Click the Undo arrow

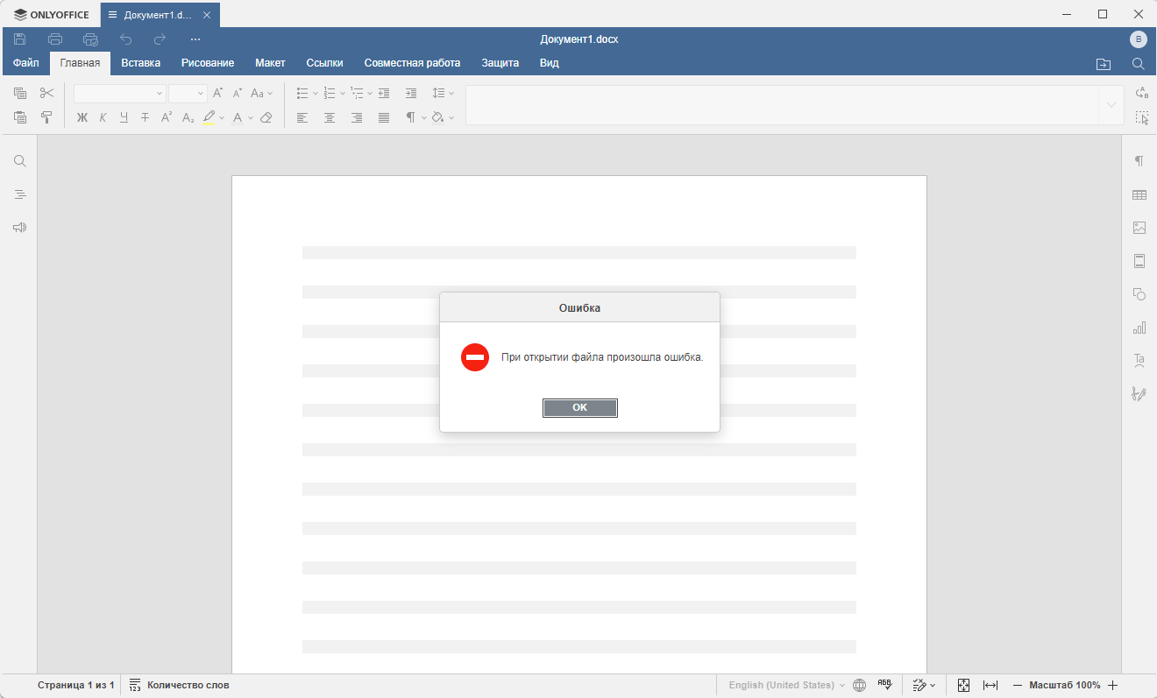[125, 39]
